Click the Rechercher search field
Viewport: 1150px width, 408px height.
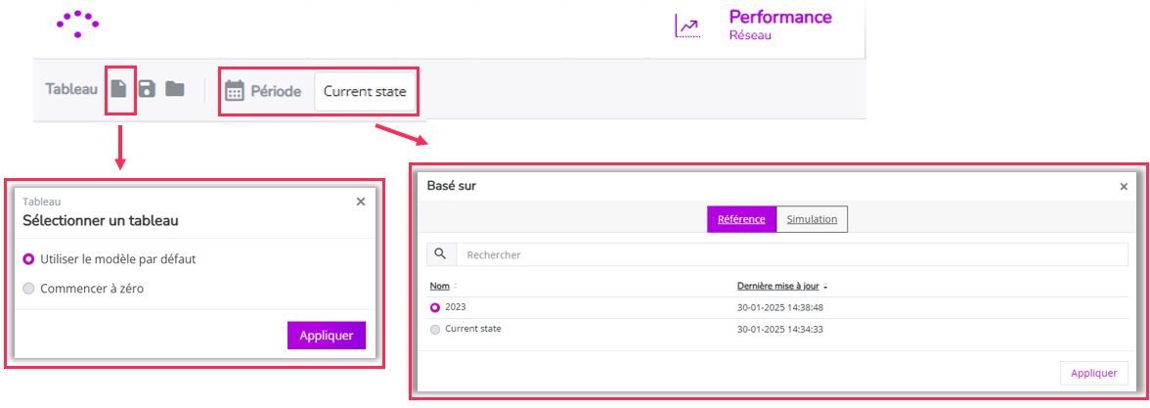pos(792,254)
